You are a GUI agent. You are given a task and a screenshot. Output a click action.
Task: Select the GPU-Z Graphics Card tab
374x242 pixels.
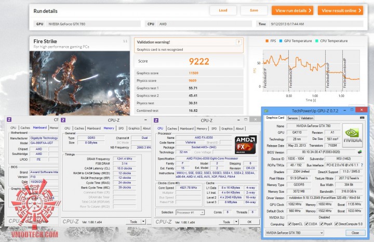275,118
